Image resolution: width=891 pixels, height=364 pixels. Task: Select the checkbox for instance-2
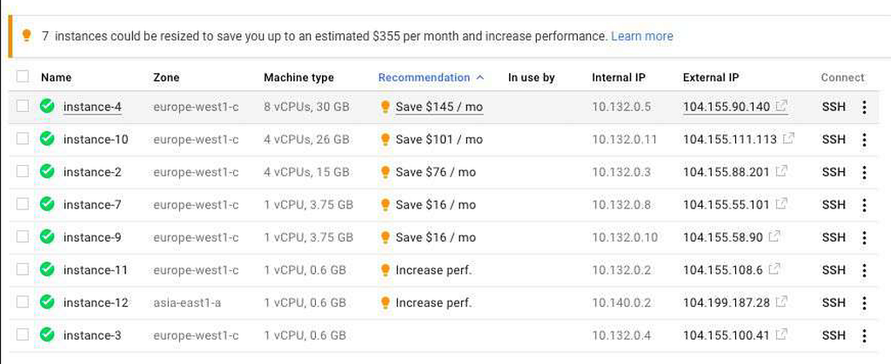(x=23, y=172)
